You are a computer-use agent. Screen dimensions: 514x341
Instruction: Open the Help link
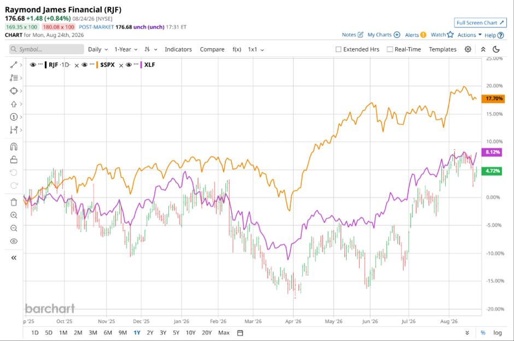pyautogui.click(x=494, y=35)
